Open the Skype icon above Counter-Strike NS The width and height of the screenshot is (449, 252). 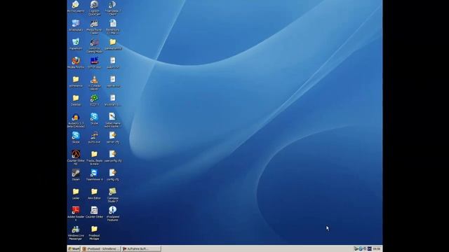click(76, 135)
